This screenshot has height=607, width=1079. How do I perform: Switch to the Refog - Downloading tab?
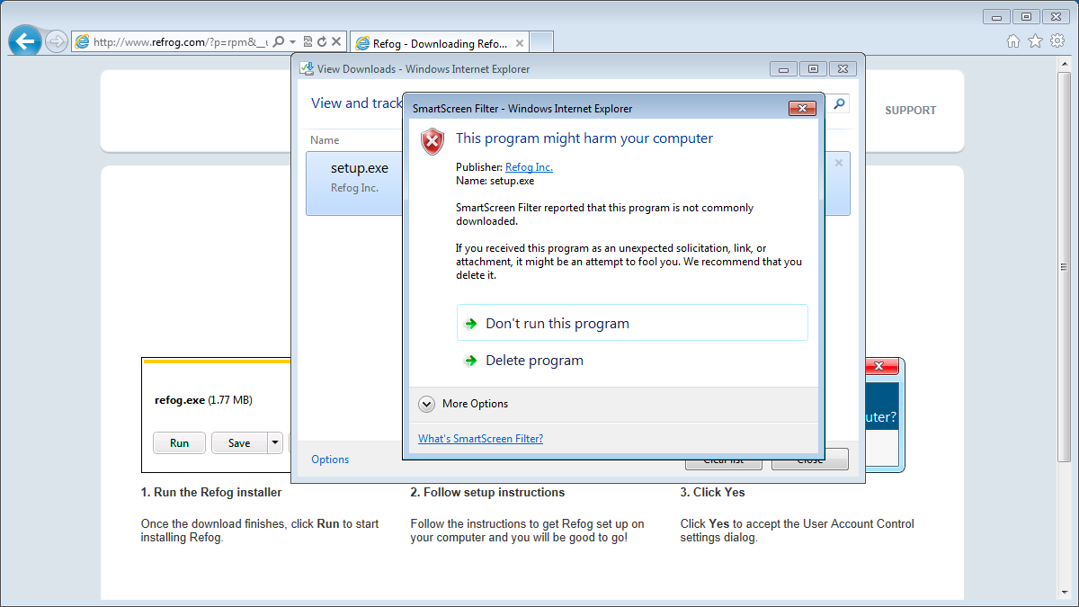point(439,42)
